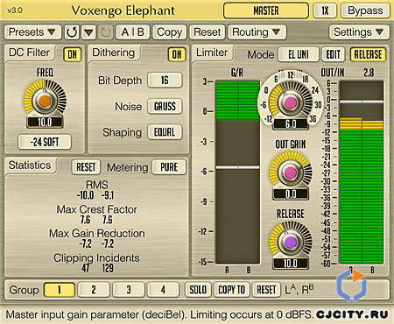This screenshot has height=324, width=394.
Task: Toggle the Bypass button
Action: pos(365,11)
